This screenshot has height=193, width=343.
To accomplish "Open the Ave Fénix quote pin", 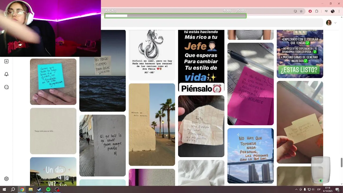I will click(152, 55).
